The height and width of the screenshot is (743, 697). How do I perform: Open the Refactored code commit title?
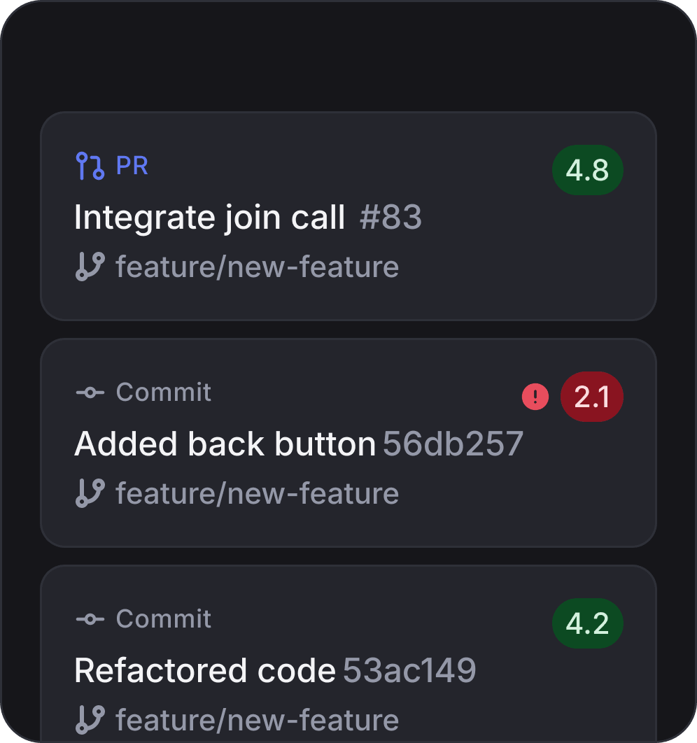tap(205, 671)
